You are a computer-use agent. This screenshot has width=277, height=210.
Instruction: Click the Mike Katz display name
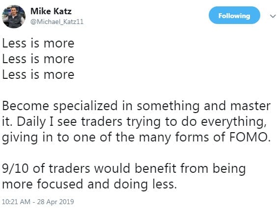click(51, 11)
